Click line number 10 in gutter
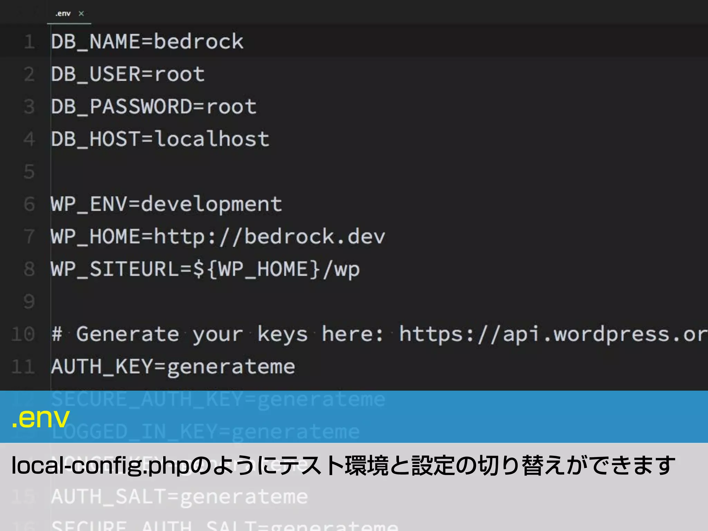This screenshot has width=708, height=531. (x=23, y=334)
